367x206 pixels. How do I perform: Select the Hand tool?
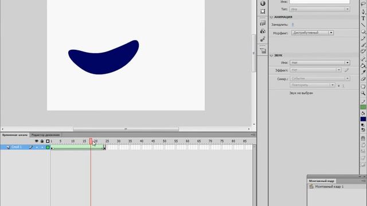(x=363, y=86)
